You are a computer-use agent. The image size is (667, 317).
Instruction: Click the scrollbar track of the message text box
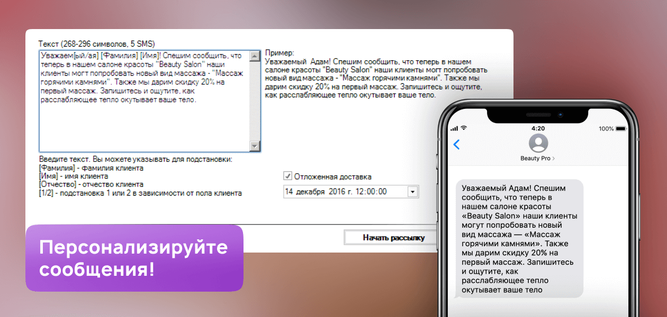click(x=255, y=100)
